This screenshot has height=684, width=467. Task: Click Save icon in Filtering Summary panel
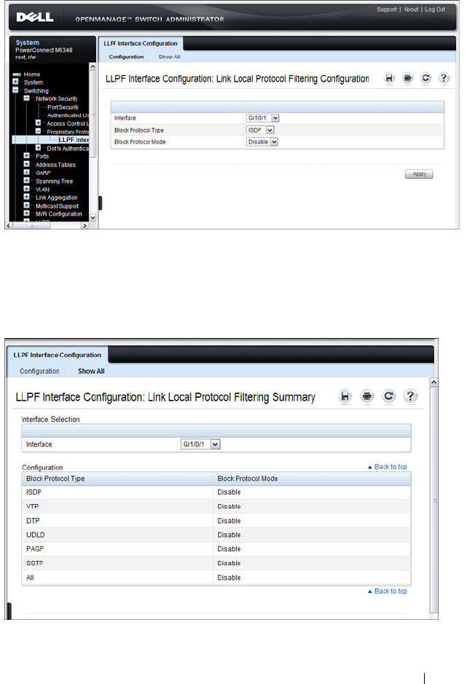point(345,396)
